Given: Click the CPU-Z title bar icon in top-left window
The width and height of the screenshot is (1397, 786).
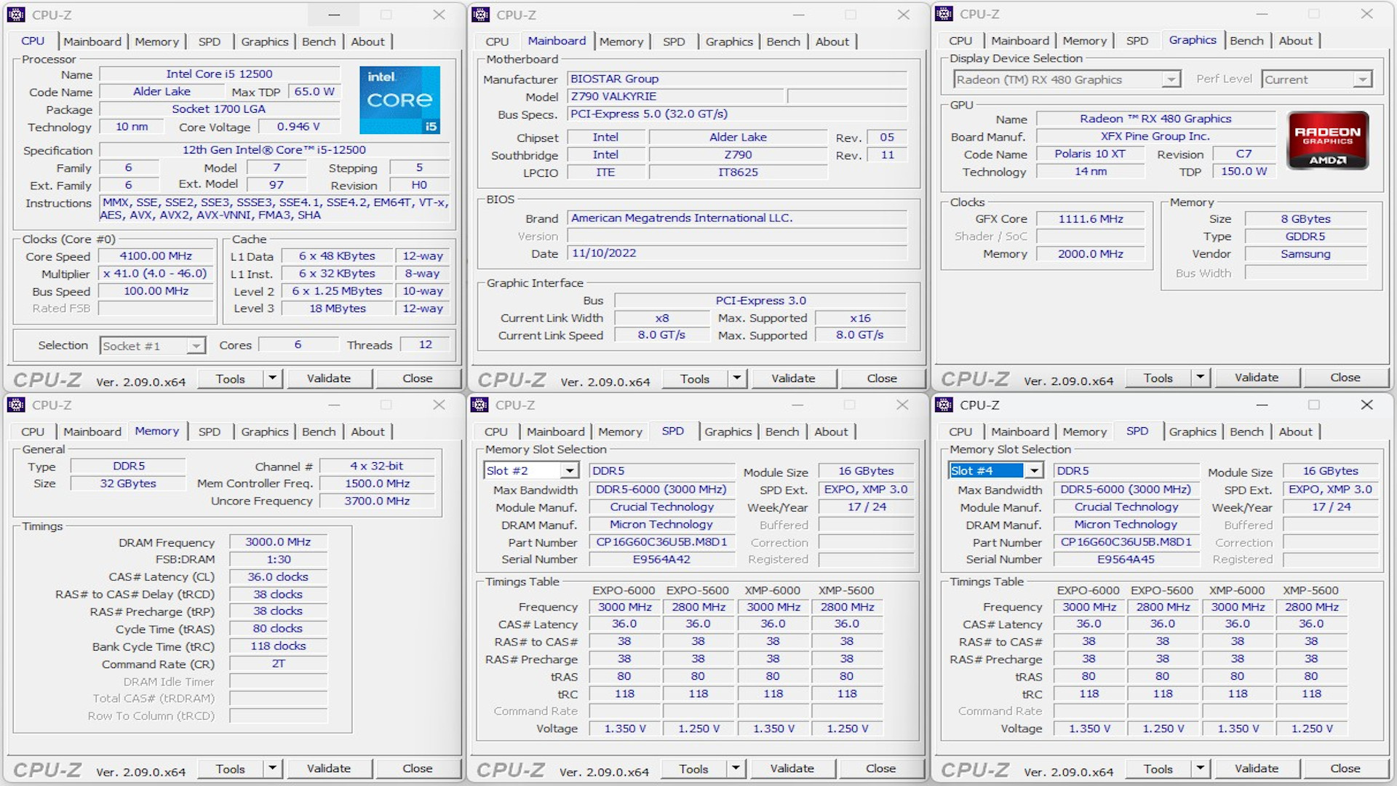Looking at the screenshot, I should 16,15.
